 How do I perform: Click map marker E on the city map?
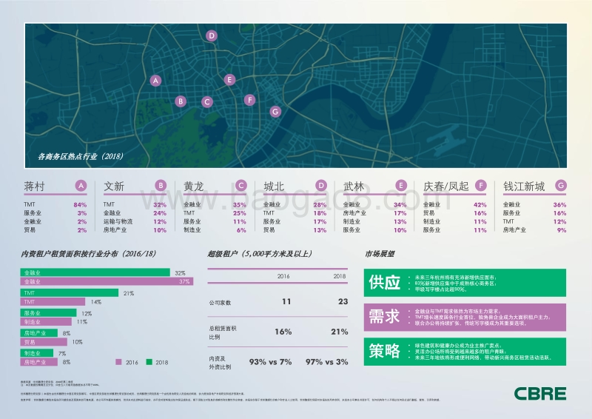pos(229,80)
